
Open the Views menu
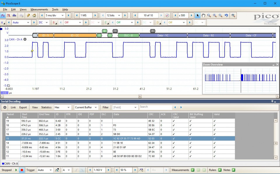tap(23, 9)
